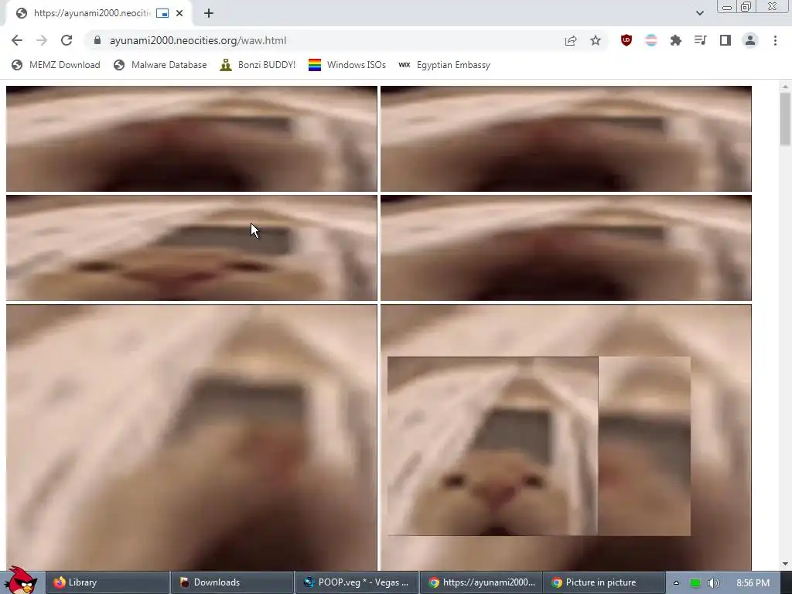Open the Egyptian Embassy bookmark
Screen dimensions: 792x594
point(444,65)
